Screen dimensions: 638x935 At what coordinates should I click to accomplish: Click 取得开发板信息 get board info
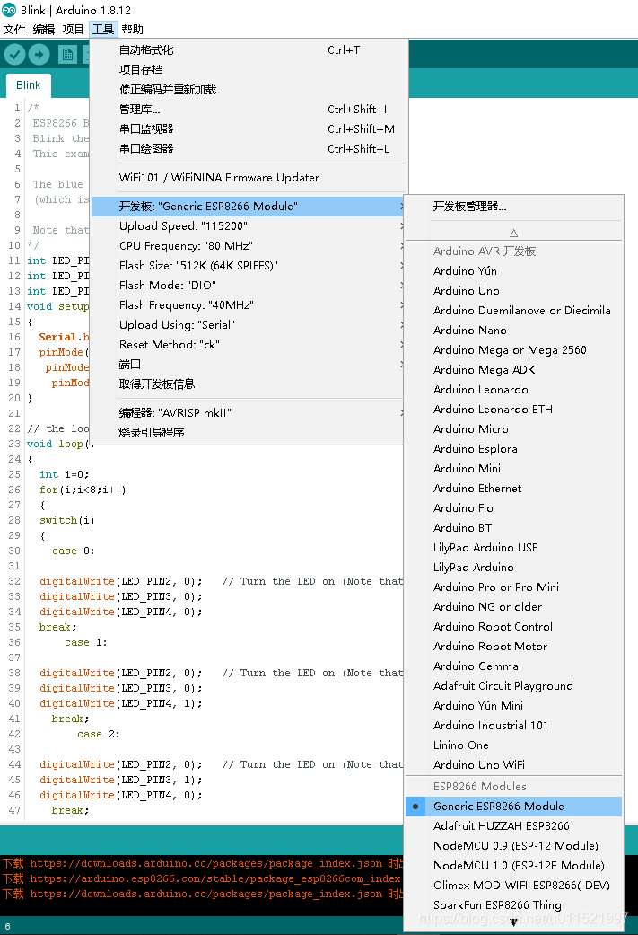click(249, 384)
